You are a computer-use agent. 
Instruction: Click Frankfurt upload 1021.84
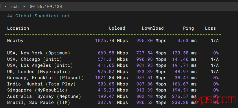[105, 78]
